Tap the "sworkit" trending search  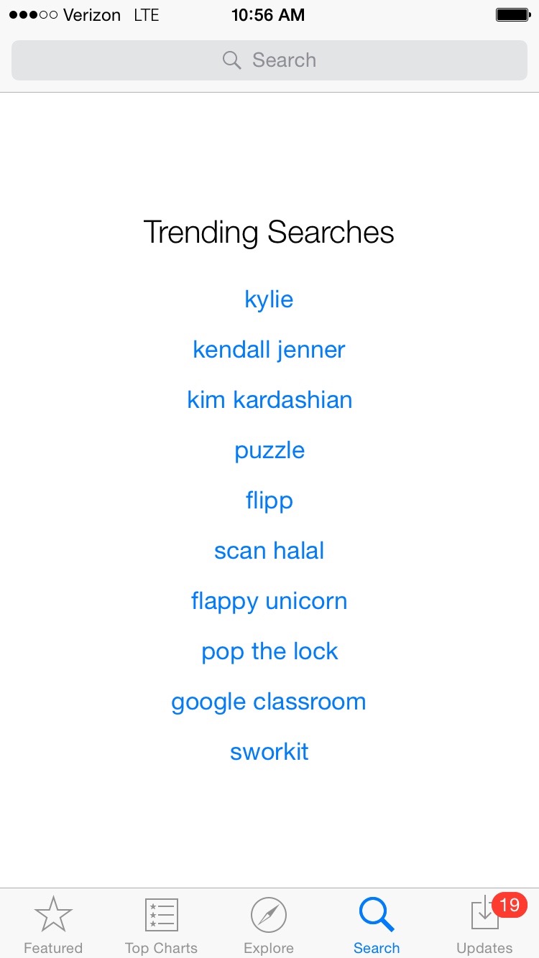click(269, 752)
